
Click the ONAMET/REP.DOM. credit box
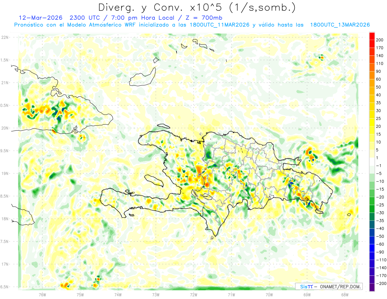(x=328, y=287)
